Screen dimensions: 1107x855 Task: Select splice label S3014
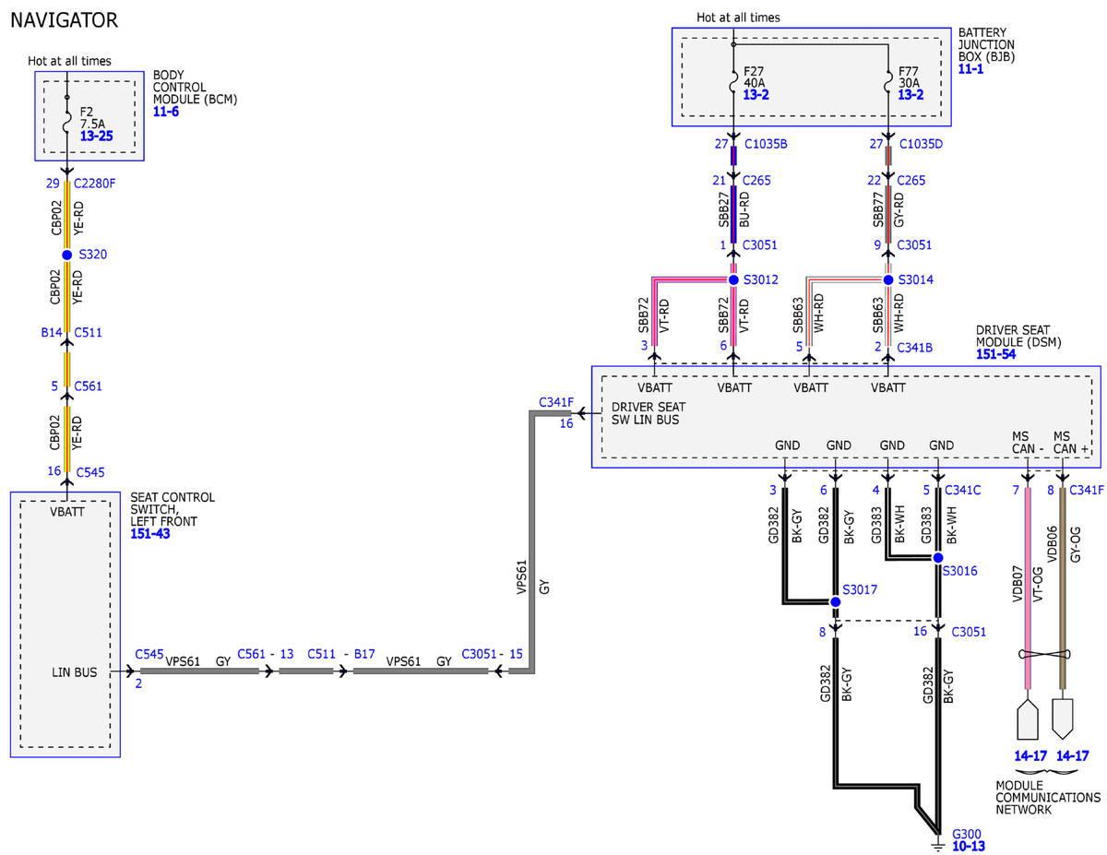coord(914,279)
